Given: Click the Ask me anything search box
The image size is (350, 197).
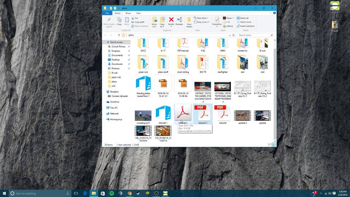Looking at the screenshot, I should pyautogui.click(x=40, y=193).
